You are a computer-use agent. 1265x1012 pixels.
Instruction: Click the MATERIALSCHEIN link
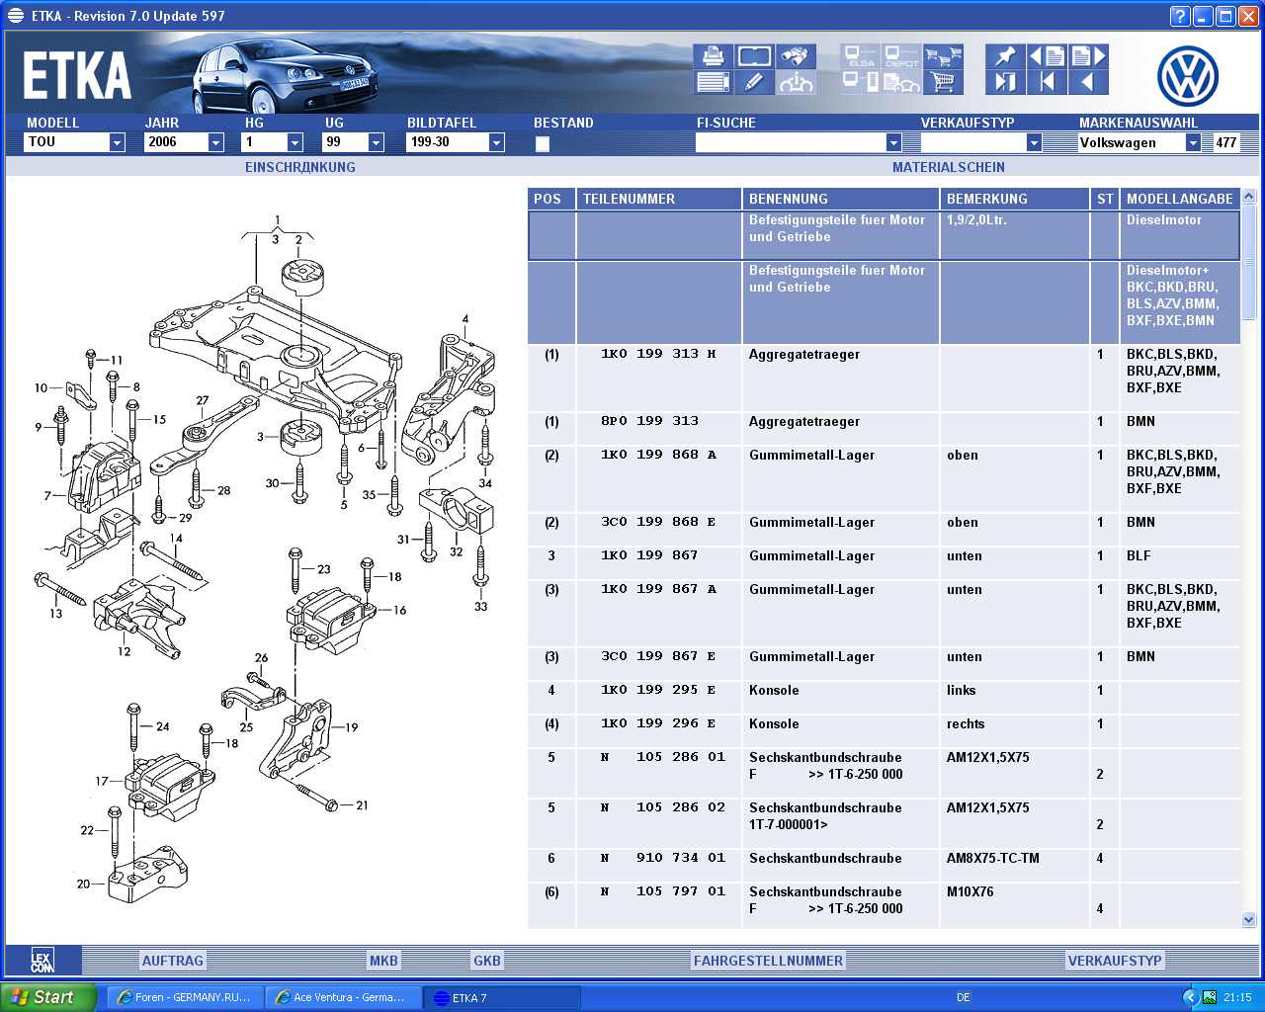(x=948, y=168)
